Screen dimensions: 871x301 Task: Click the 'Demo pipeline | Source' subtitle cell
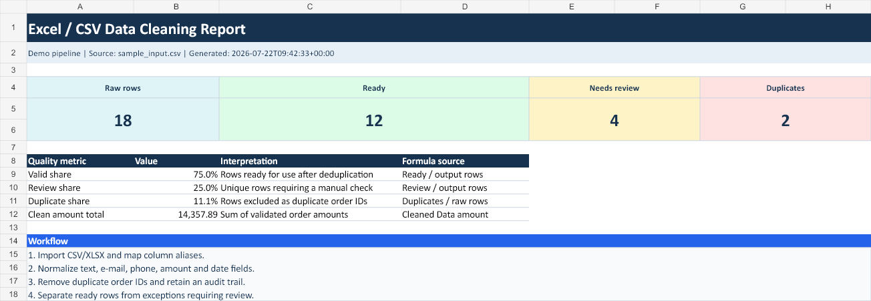(449, 53)
